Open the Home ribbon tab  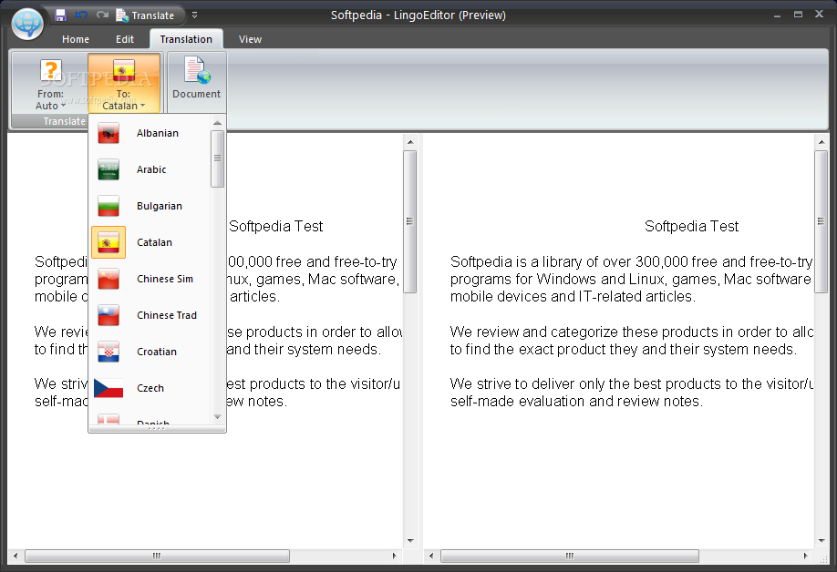(x=76, y=39)
